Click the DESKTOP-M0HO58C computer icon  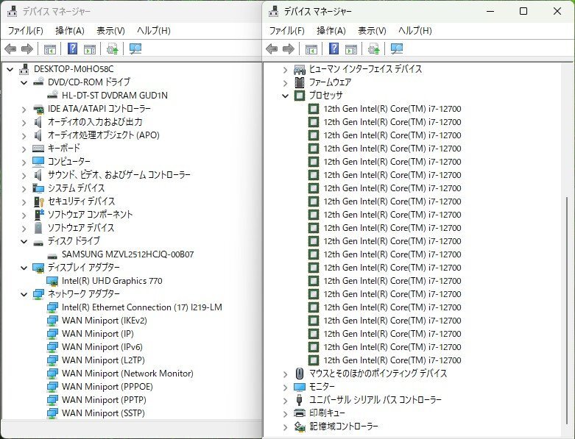pos(24,69)
